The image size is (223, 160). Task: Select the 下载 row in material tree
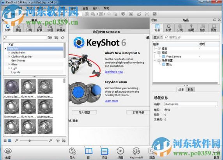click(11, 45)
